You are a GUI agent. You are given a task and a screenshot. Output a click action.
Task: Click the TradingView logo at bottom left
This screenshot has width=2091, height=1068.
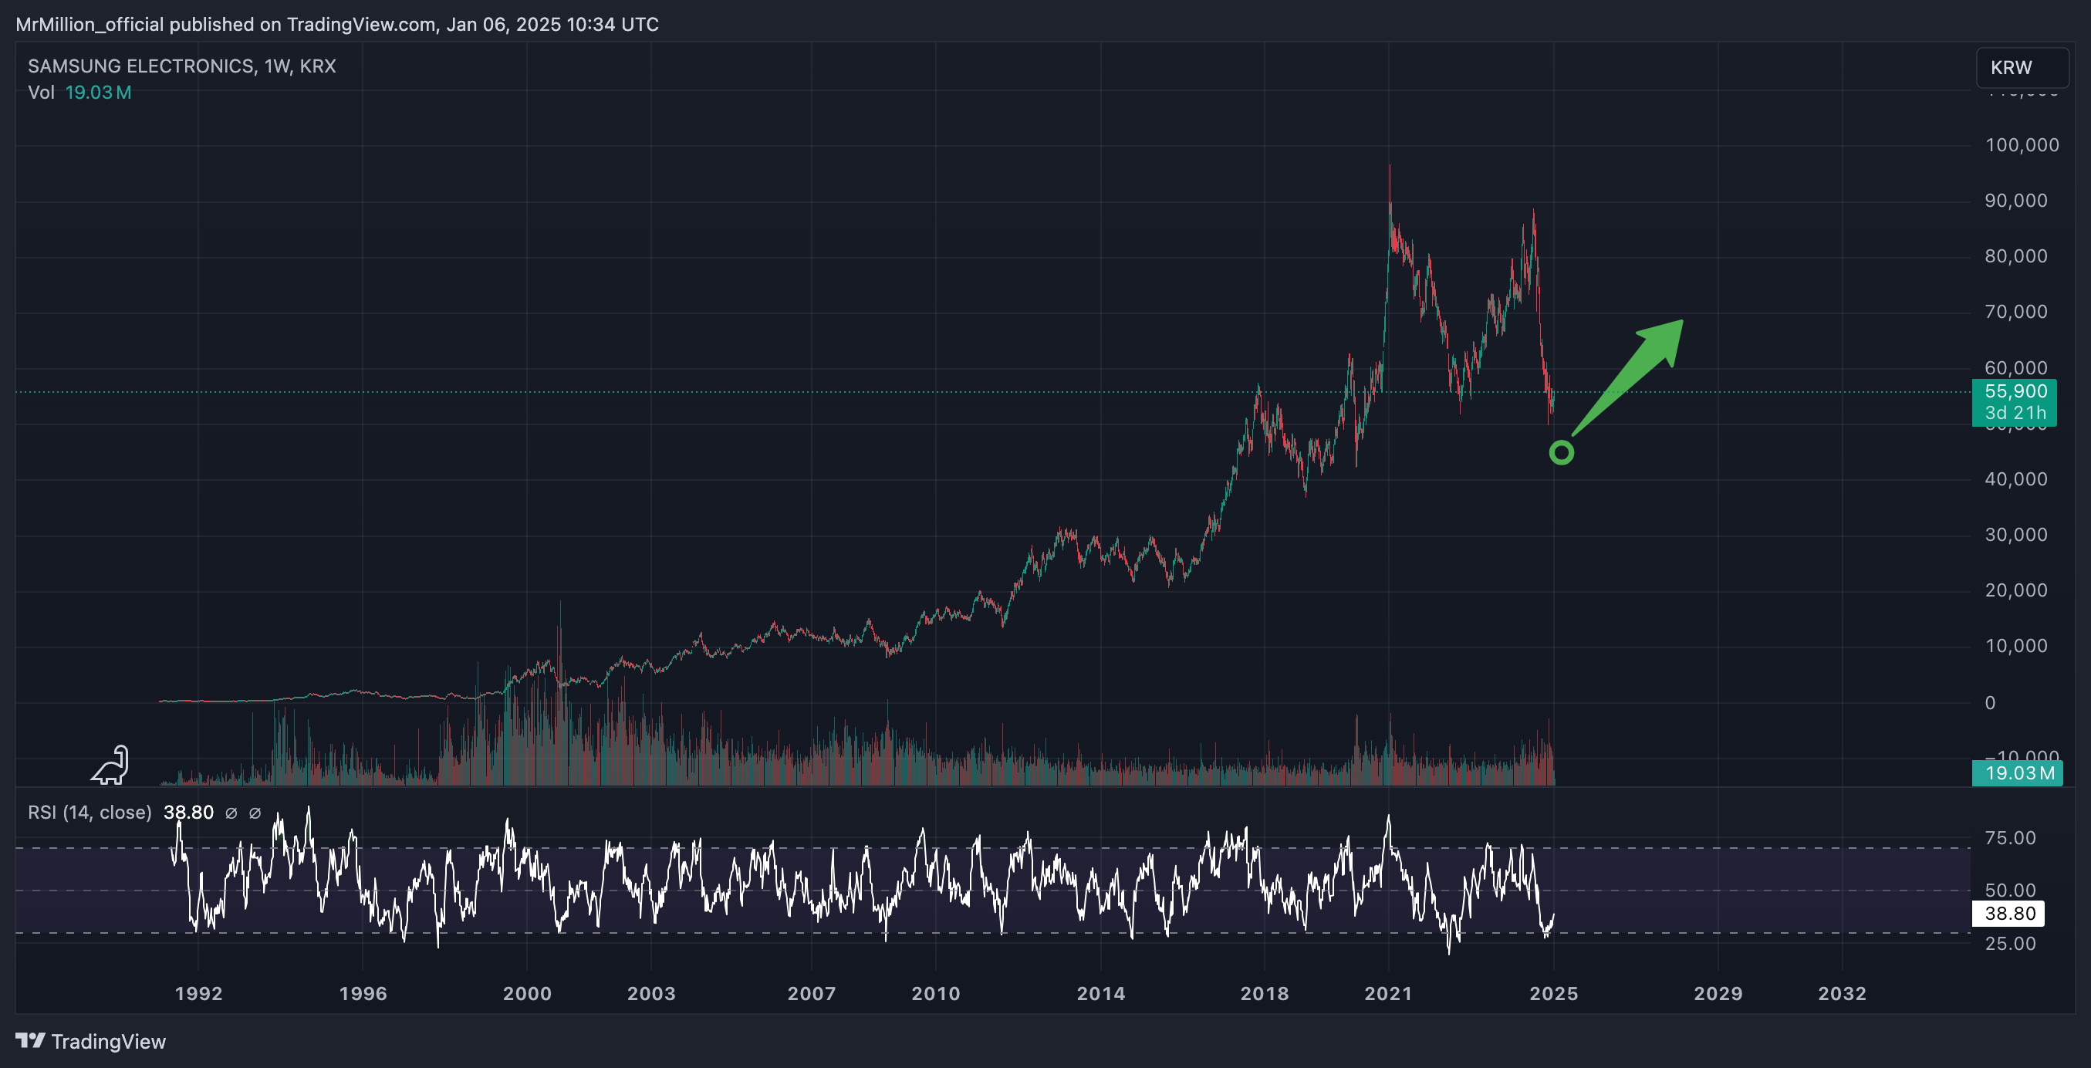(x=90, y=1041)
